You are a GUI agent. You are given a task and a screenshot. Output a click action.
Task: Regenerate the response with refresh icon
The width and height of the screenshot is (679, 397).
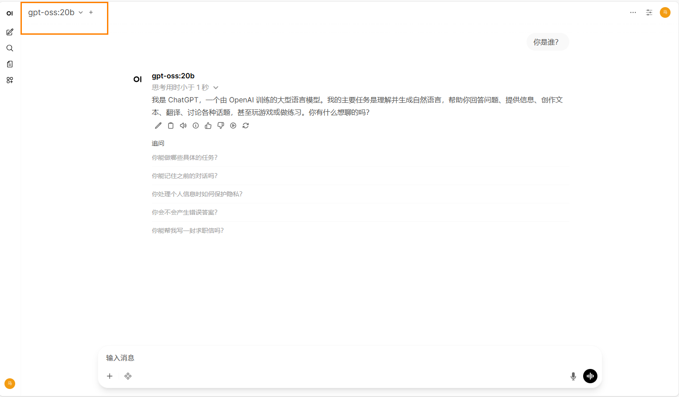pyautogui.click(x=246, y=126)
